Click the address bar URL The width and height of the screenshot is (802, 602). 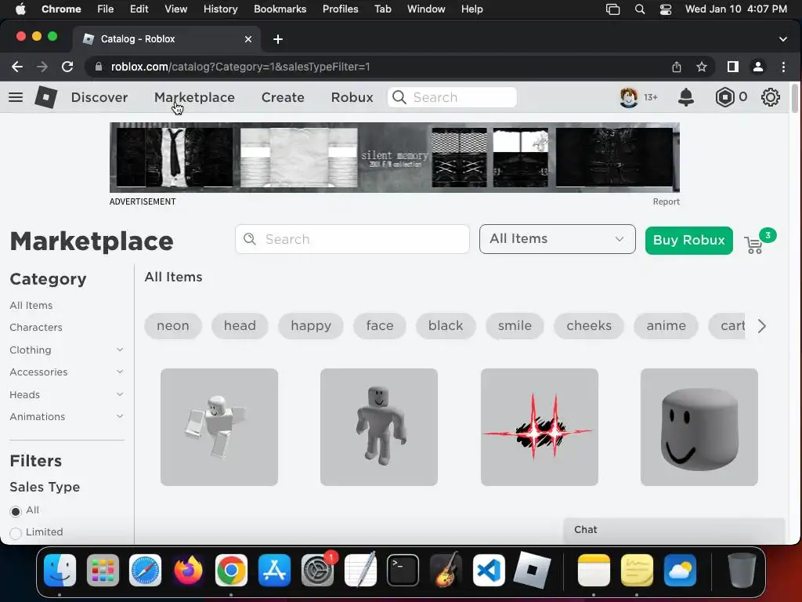coord(240,67)
